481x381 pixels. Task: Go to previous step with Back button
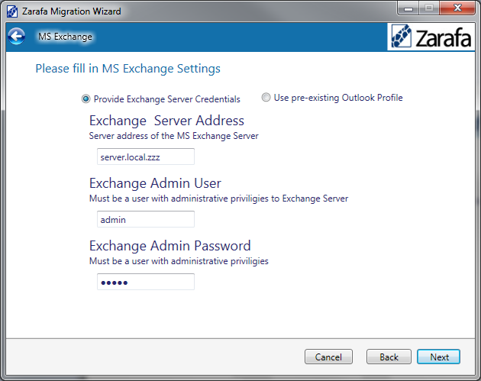(389, 357)
